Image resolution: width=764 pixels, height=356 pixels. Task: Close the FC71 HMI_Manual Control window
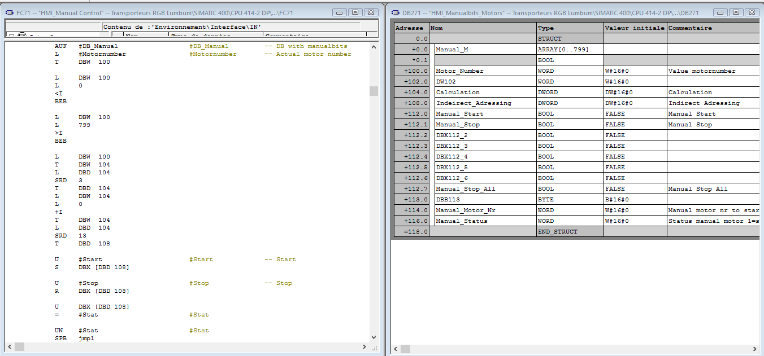point(371,12)
